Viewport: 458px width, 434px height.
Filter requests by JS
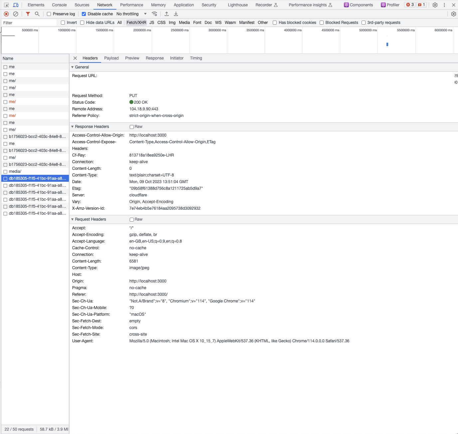coord(152,23)
